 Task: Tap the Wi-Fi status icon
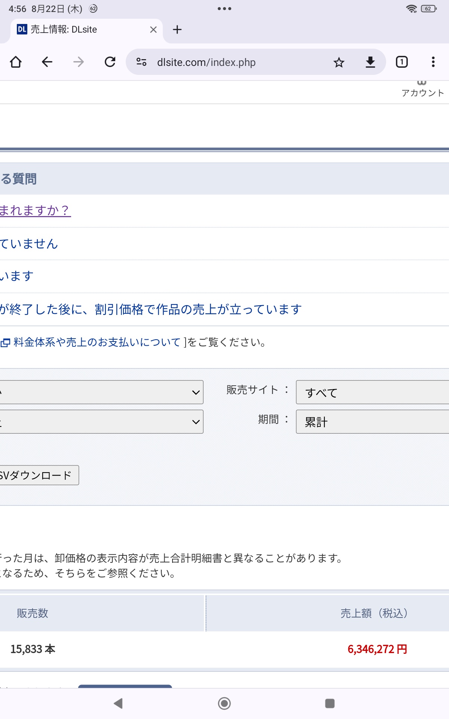(x=412, y=9)
